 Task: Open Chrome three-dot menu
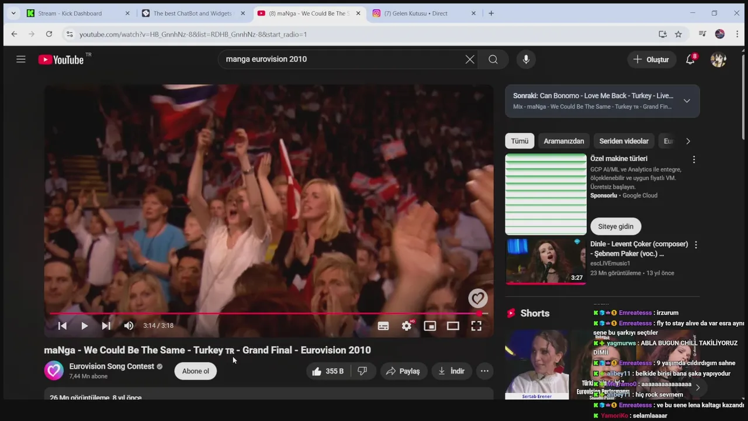pyautogui.click(x=737, y=34)
